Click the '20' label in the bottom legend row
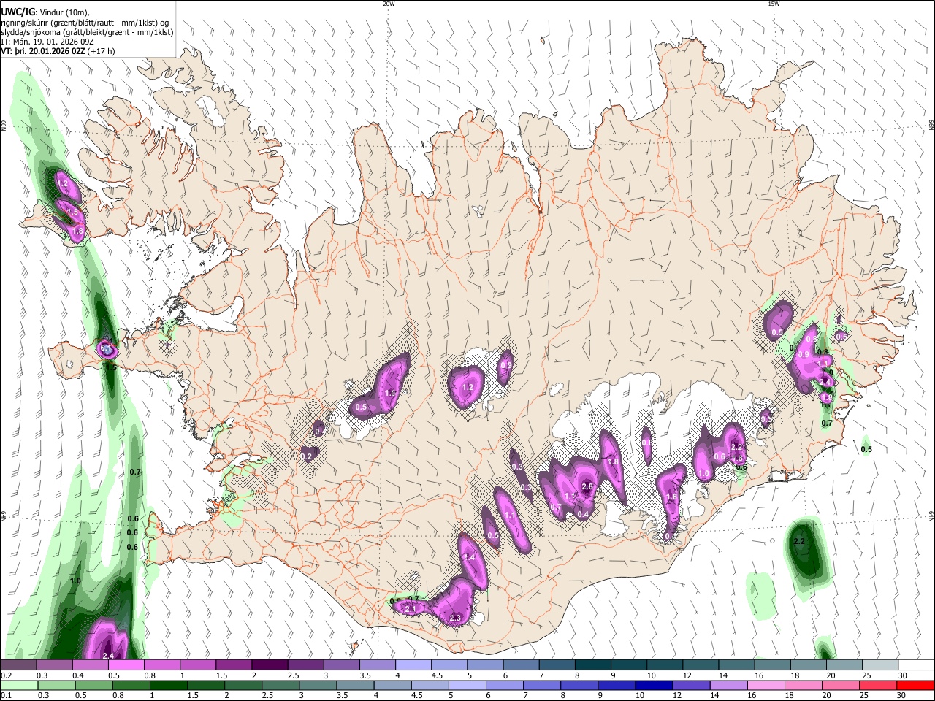 [831, 696]
